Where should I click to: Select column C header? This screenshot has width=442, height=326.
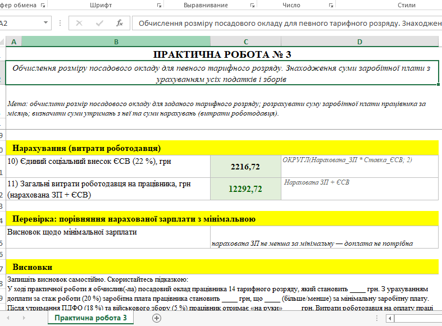point(246,42)
